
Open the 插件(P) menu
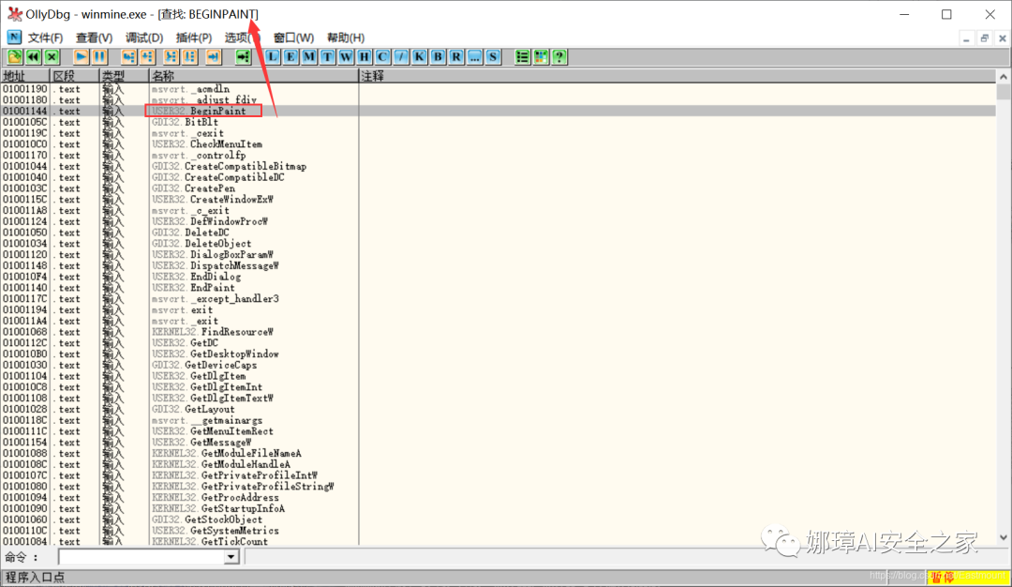[x=194, y=38]
